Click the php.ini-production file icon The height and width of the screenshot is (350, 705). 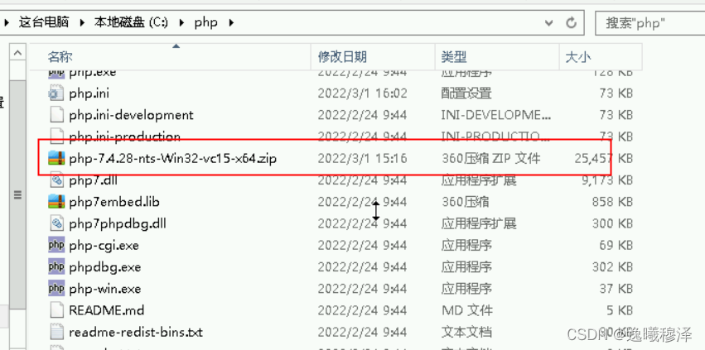pyautogui.click(x=56, y=137)
